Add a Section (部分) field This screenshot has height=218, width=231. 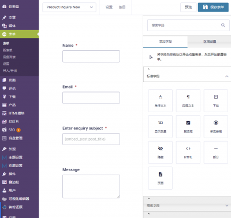[x=216, y=152]
